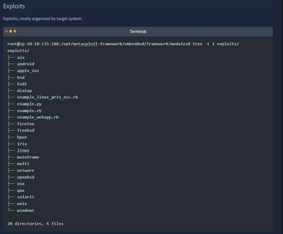Click the 20 directories, 4 files summary
Screen dimensions: 283x234
coord(35,224)
